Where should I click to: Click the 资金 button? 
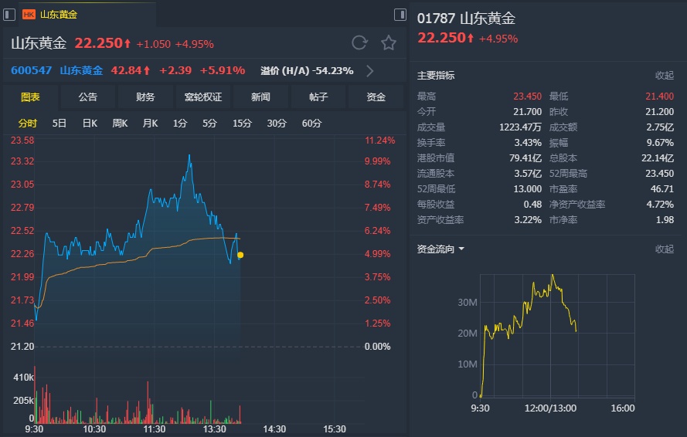coord(376,97)
